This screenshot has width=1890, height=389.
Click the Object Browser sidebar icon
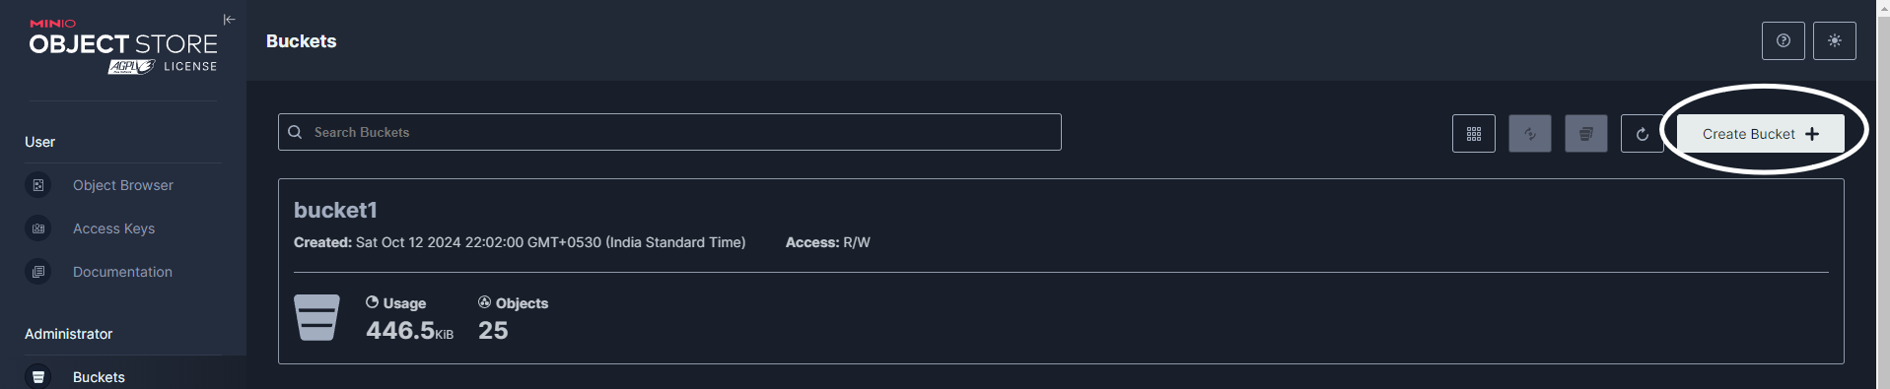[x=38, y=185]
